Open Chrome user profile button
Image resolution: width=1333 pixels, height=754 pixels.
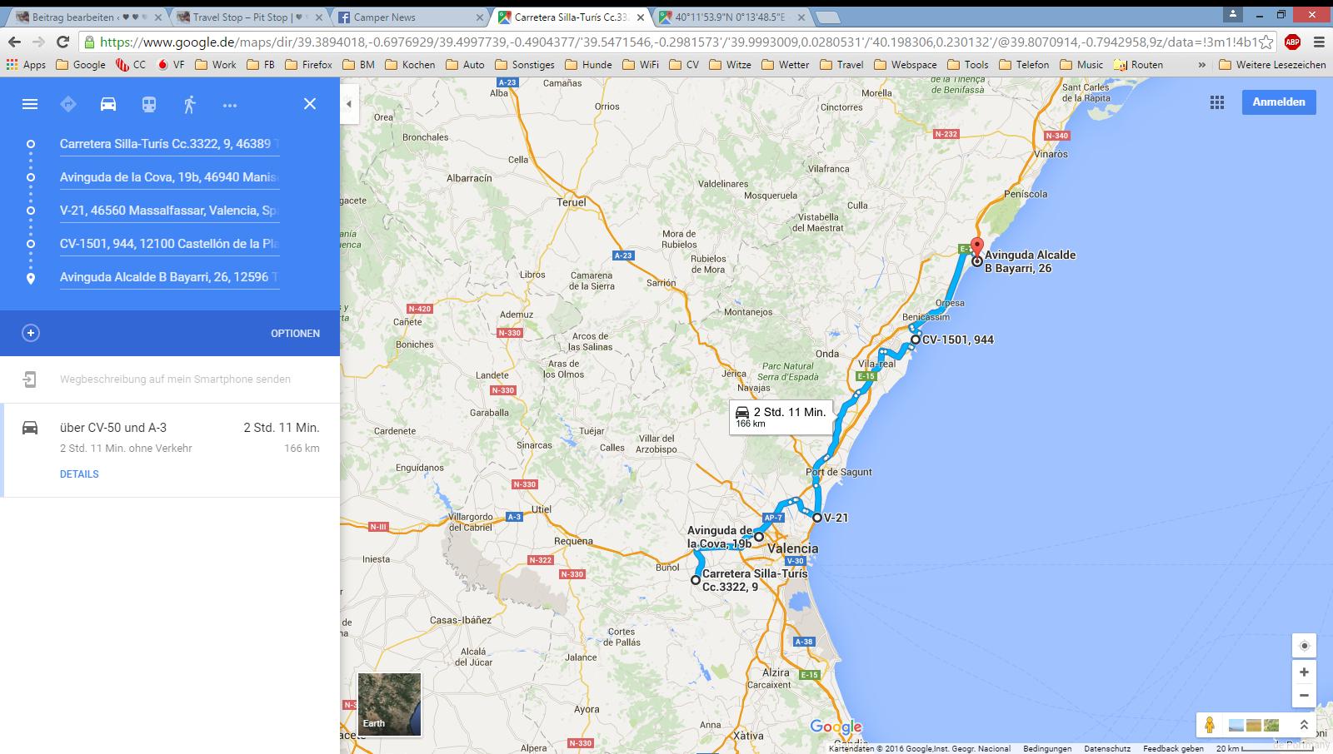click(1232, 13)
